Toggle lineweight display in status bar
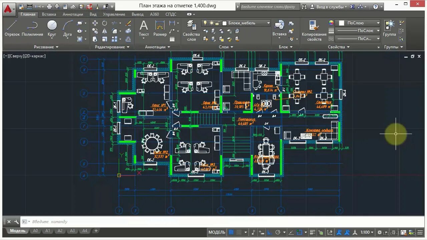427x240 pixels. pyautogui.click(x=312, y=232)
